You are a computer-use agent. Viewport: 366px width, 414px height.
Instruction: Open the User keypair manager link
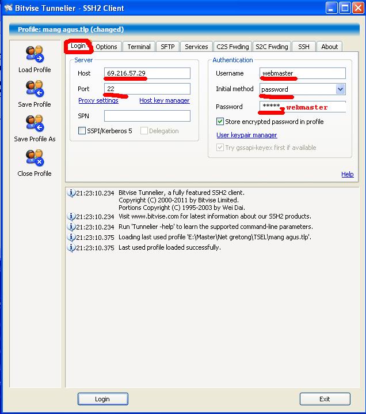point(246,135)
